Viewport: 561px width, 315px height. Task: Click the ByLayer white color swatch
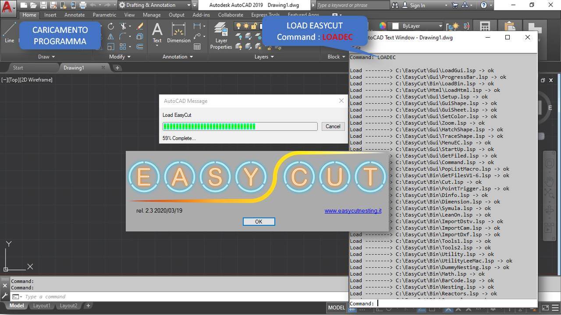[x=395, y=26]
